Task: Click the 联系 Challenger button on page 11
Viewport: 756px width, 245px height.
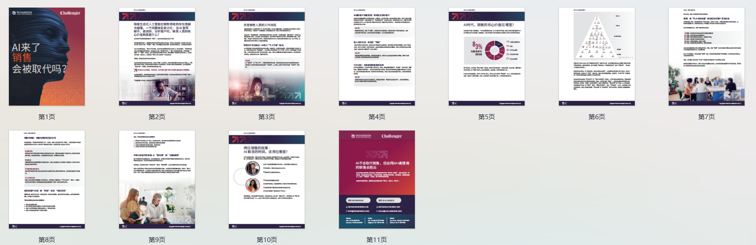Action: tap(389, 200)
